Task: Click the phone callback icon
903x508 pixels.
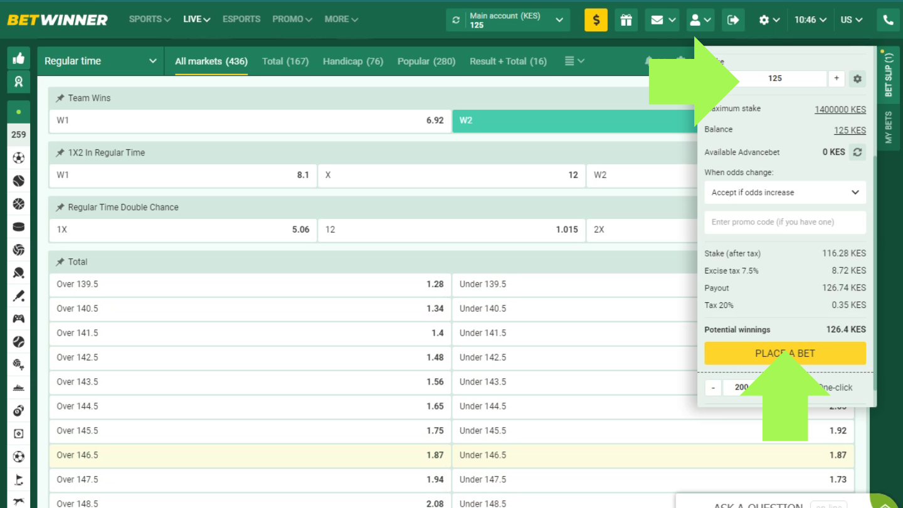Action: 888,20
